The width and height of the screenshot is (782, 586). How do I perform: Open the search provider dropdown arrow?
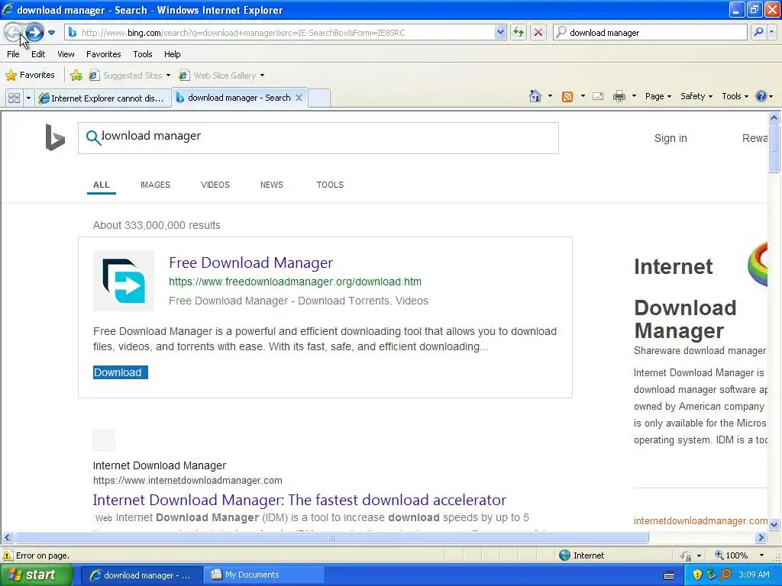click(771, 33)
